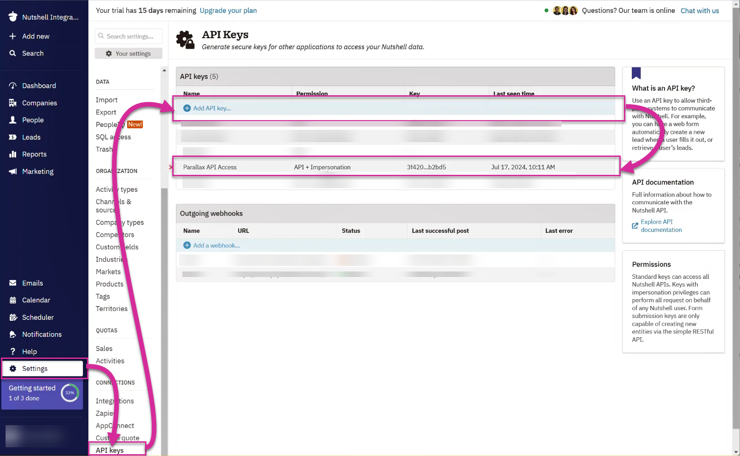
Task: Open Calendar icon in sidebar
Action: click(x=13, y=300)
